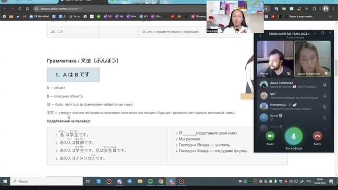Open File Explorer from the taskbar

click(140, 182)
